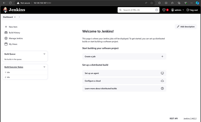The image size is (201, 122).
Task: Toggle browser split screen icon
Action: tap(166, 3)
